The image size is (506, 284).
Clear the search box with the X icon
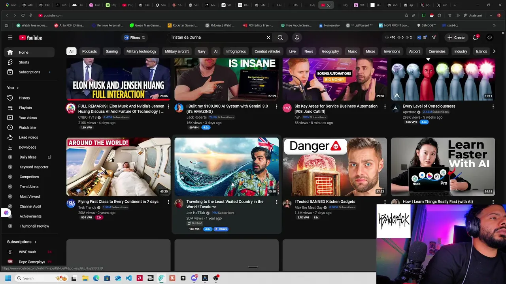coord(268,37)
